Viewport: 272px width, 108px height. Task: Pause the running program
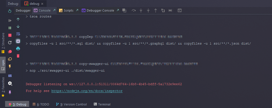coord(10,28)
